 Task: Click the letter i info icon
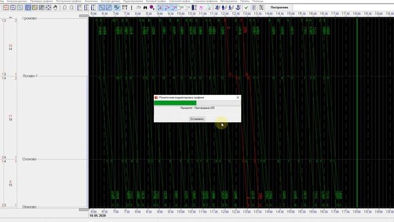point(131,7)
